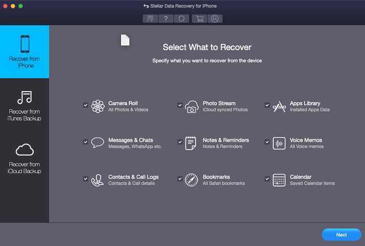This screenshot has height=246, width=365.
Task: Open the user account icon
Action: (214, 19)
